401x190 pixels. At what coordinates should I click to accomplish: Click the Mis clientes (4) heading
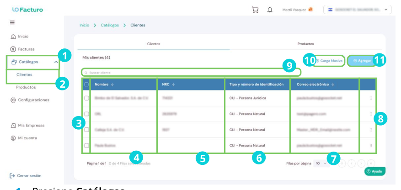pos(96,58)
